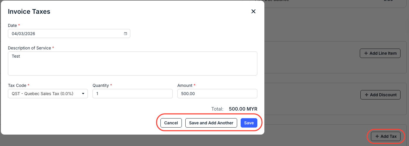Focus the Date field showing 04/03/2026
This screenshot has width=409, height=146.
[69, 34]
